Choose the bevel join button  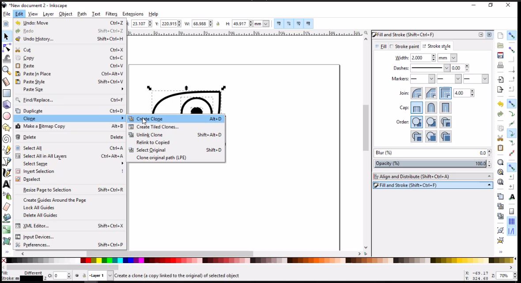[431, 93]
